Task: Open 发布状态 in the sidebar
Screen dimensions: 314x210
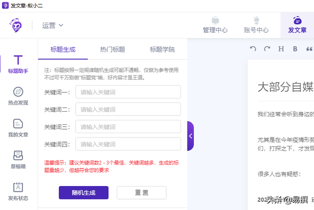Action: coord(18,191)
